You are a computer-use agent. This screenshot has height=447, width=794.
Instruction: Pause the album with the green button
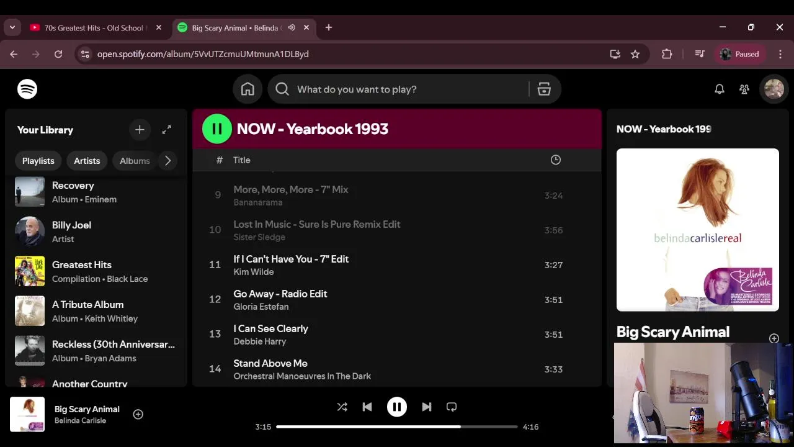click(x=217, y=129)
